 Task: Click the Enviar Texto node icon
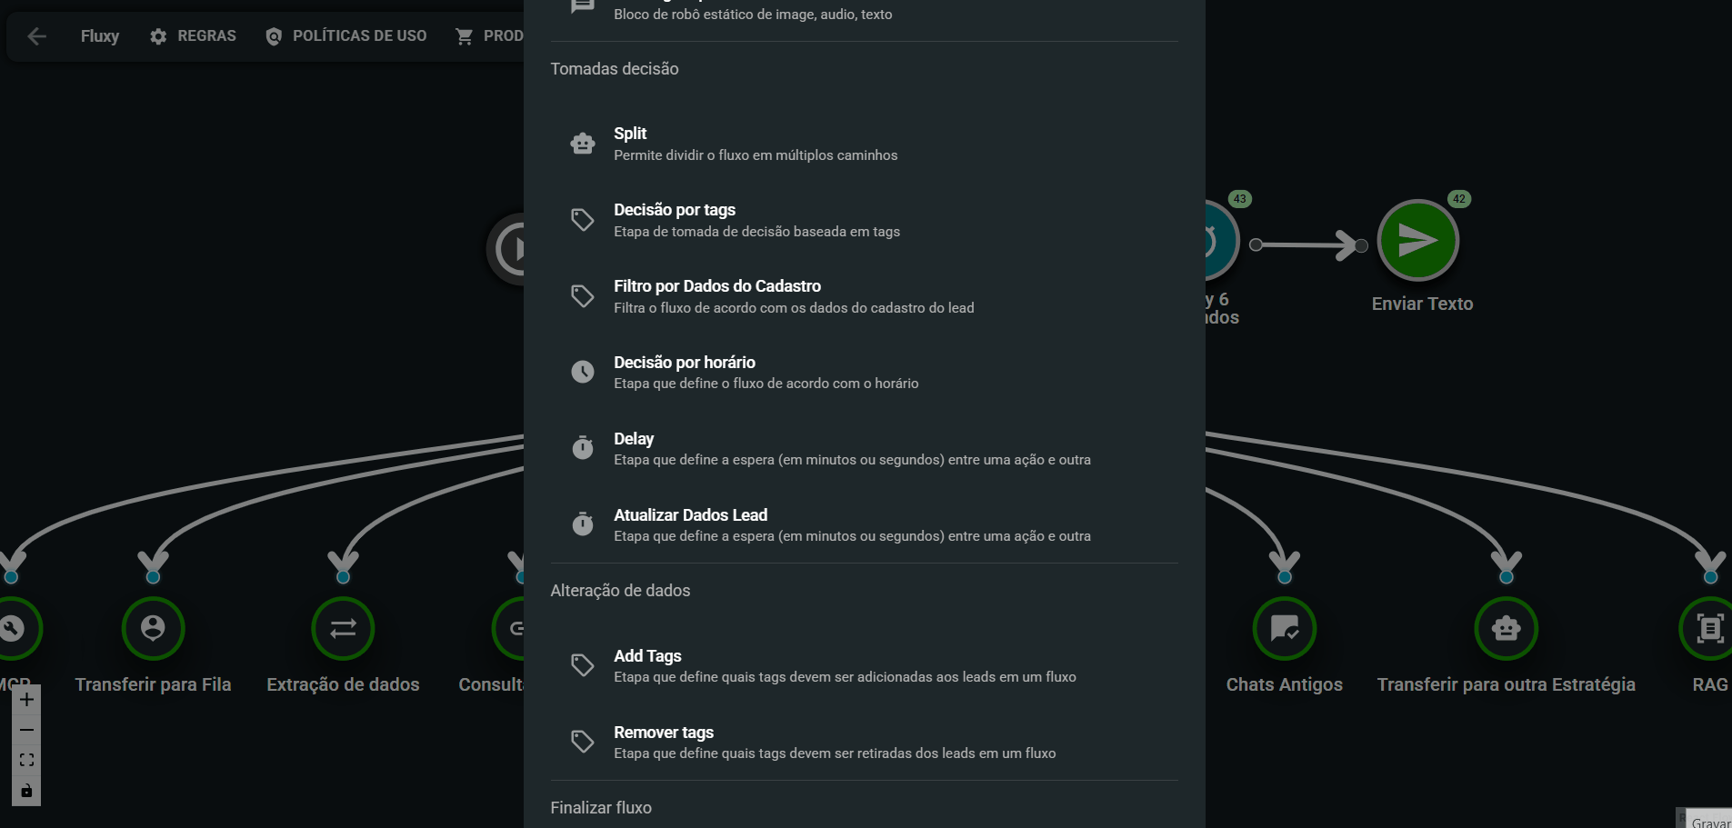coord(1417,241)
